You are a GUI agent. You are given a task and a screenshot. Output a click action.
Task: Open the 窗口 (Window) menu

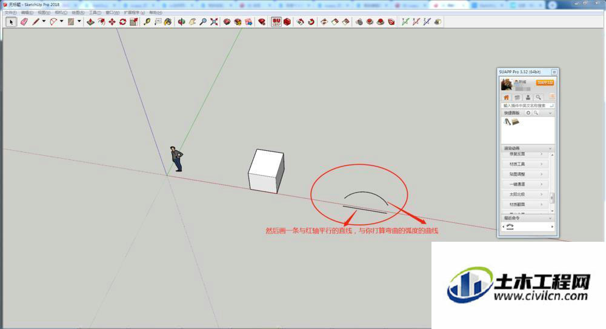coord(113,13)
